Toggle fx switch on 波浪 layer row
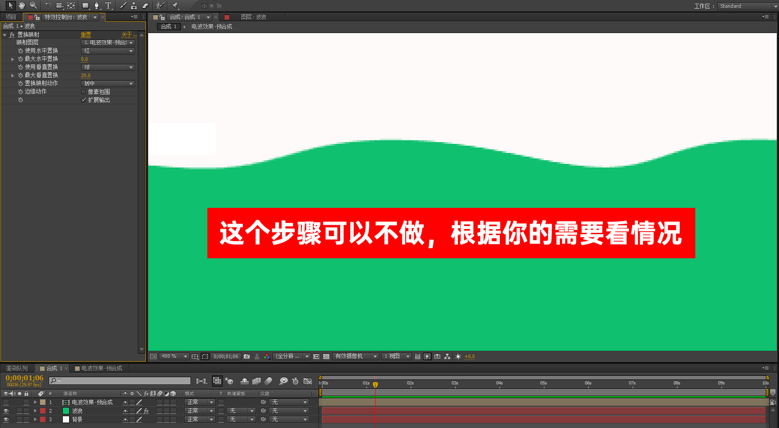Image resolution: width=779 pixels, height=428 pixels. click(x=146, y=411)
